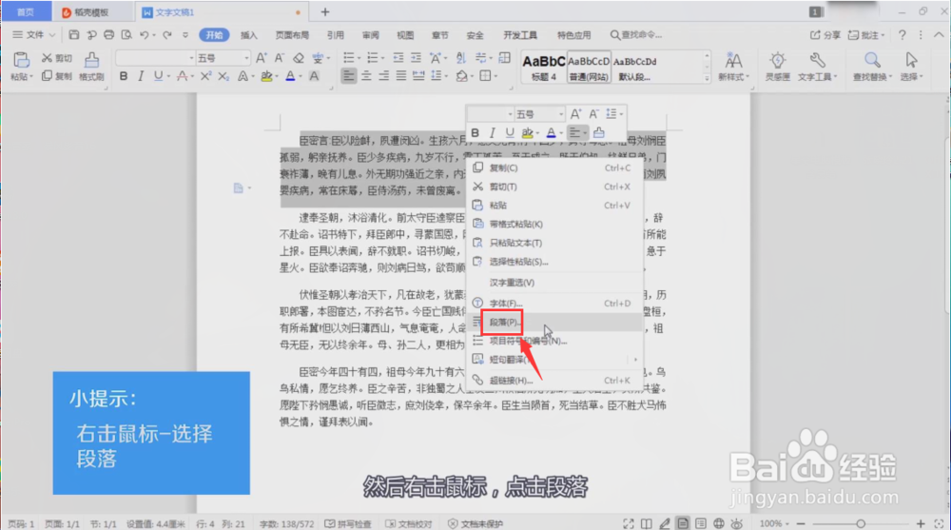Decrease font size in the ribbon
This screenshot has width=951, height=530.
pyautogui.click(x=279, y=58)
